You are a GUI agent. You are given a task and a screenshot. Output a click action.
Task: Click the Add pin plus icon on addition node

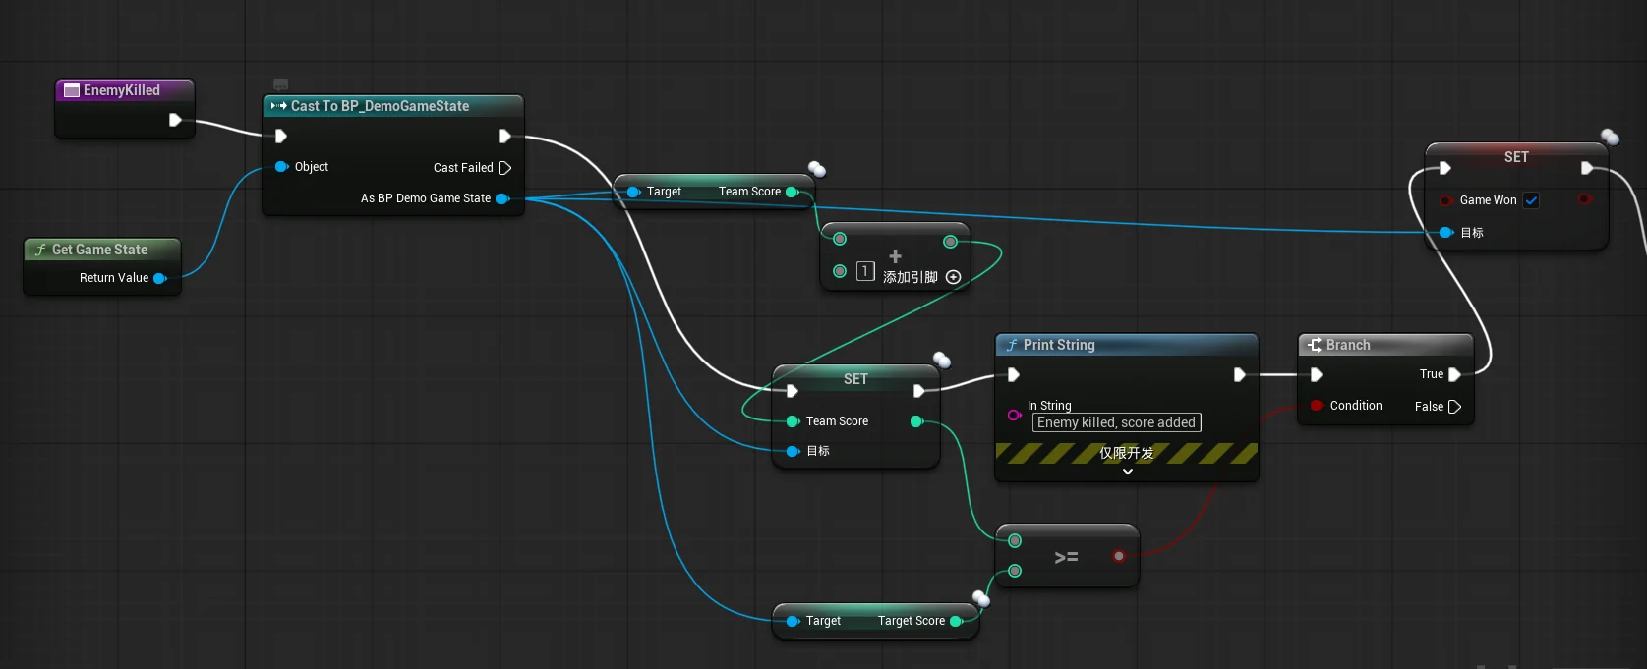tap(953, 277)
